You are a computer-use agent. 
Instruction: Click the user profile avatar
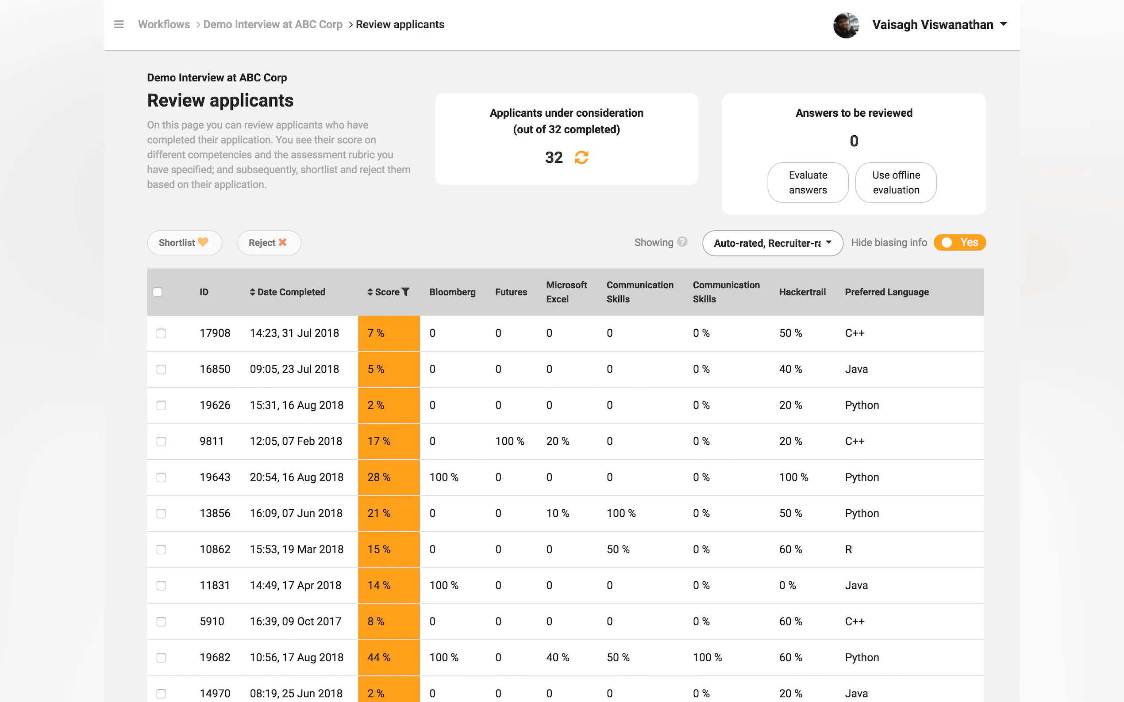coord(846,25)
